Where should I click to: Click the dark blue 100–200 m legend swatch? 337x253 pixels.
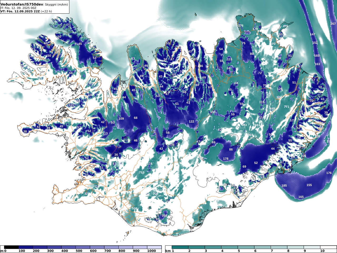tap(26, 247)
